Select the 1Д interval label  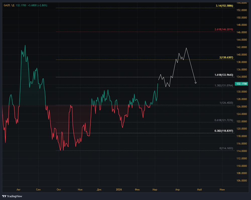pyautogui.click(x=13, y=5)
